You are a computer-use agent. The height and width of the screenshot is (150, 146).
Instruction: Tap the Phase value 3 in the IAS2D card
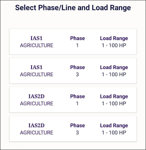click(x=77, y=133)
